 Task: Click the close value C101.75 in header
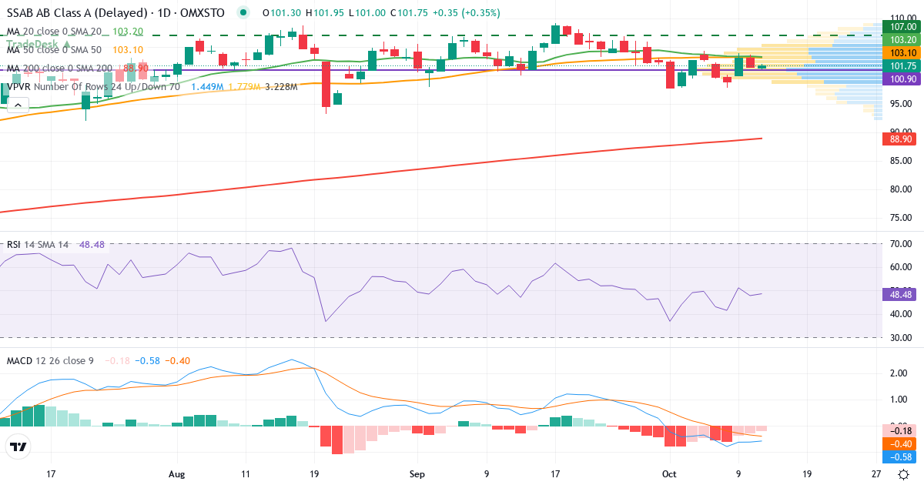(x=409, y=13)
